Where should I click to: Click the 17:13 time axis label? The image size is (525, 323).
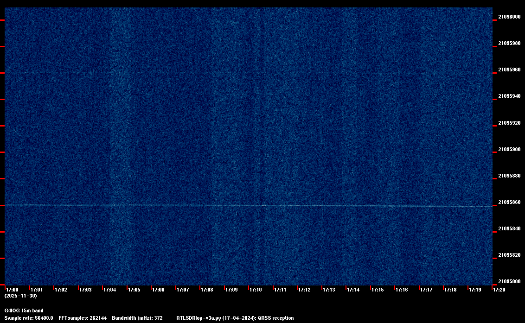click(329, 290)
